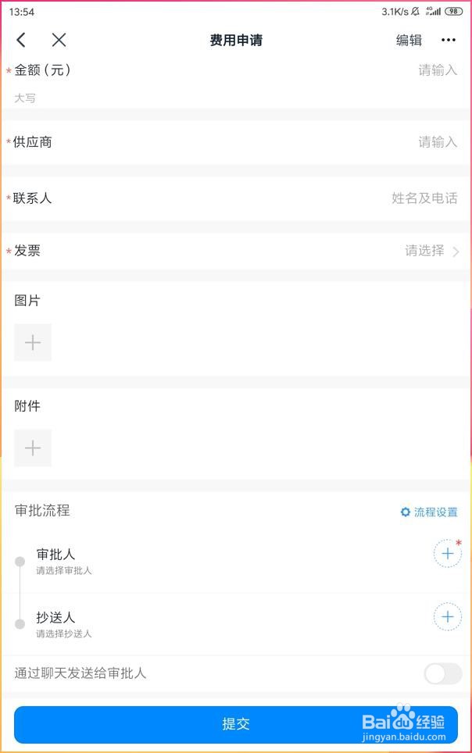The height and width of the screenshot is (753, 472).
Task: Open the three-dot more options menu
Action: 448,41
